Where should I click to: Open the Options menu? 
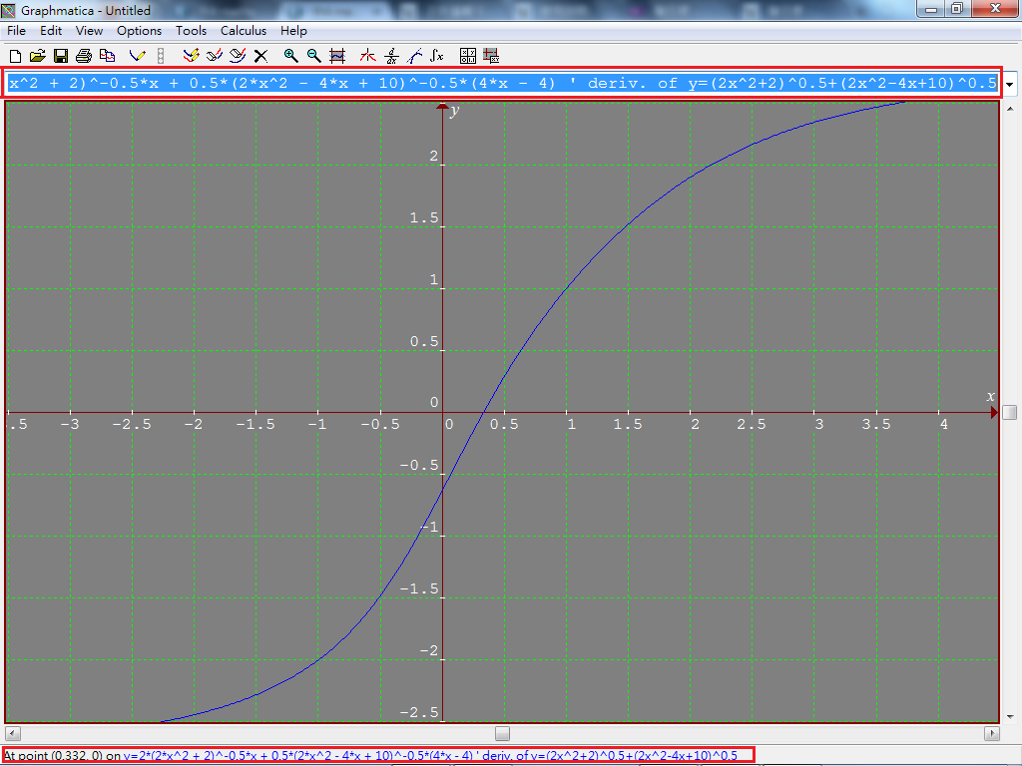click(x=139, y=31)
